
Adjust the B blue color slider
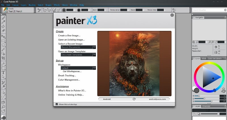click(x=207, y=101)
